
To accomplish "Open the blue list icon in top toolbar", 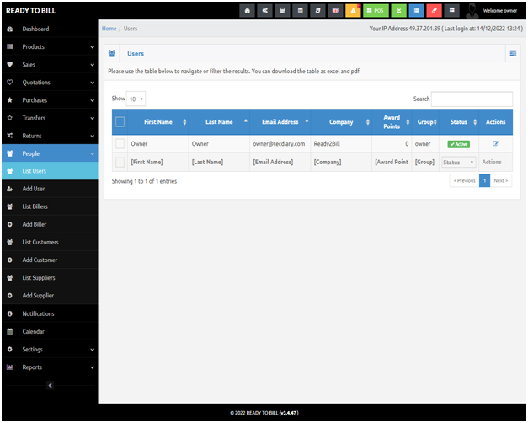I will click(417, 11).
